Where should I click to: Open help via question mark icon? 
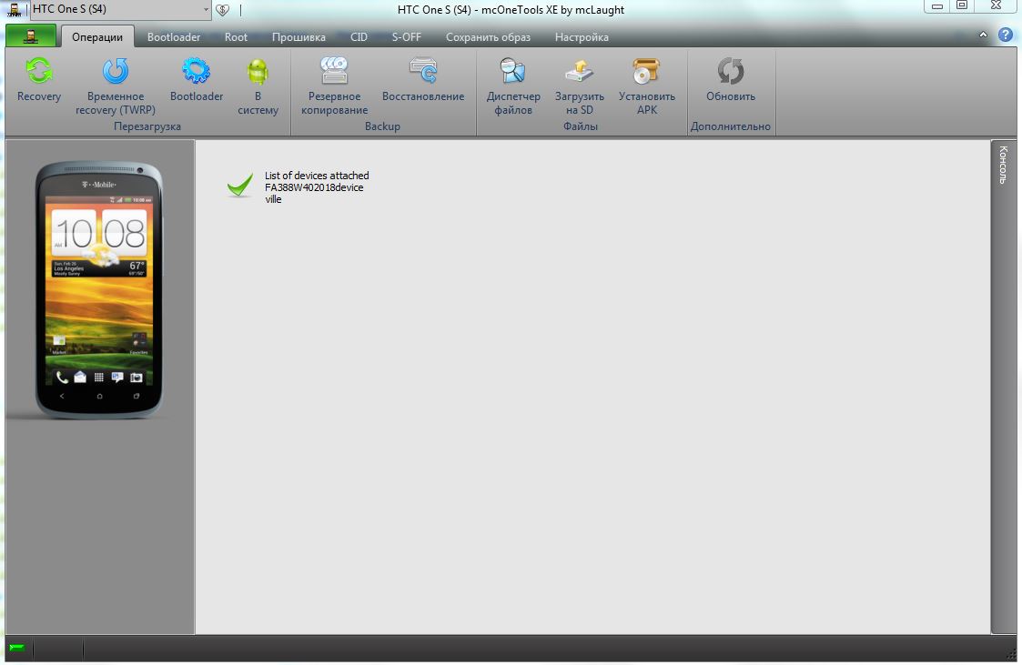[1006, 35]
